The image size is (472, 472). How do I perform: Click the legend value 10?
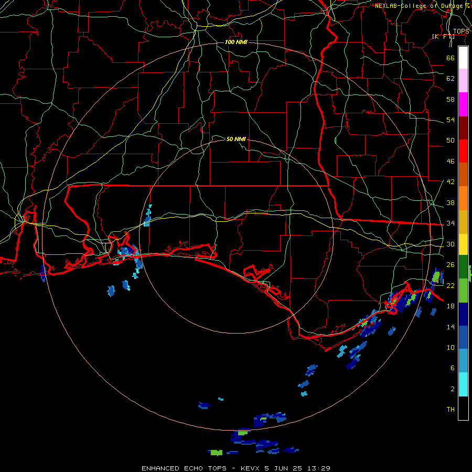point(450,347)
